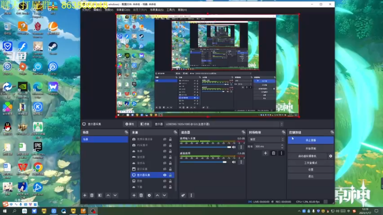Open the 视图(V) menu
Screen dimensions: 383x215
point(109,10)
